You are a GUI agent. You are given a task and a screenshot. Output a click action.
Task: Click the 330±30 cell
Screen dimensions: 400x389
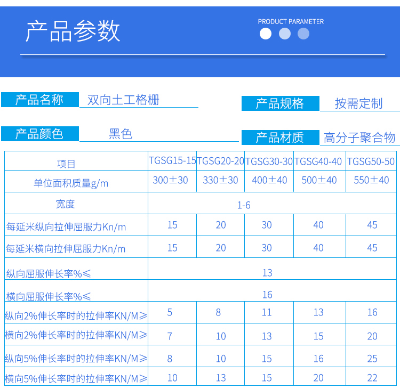pyautogui.click(x=220, y=180)
